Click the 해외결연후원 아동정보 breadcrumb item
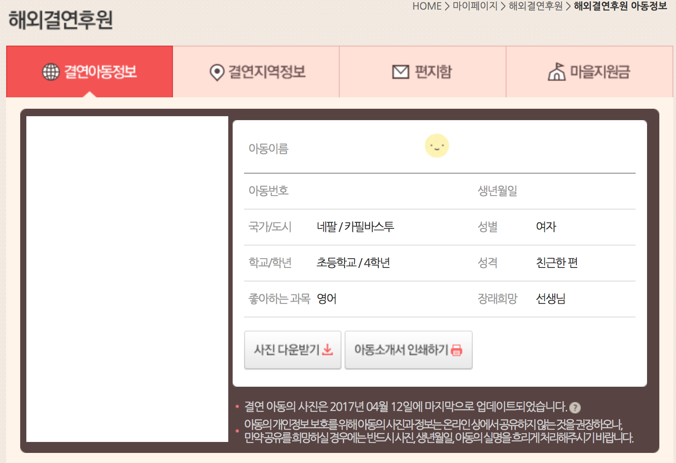The image size is (676, 463). pos(620,6)
